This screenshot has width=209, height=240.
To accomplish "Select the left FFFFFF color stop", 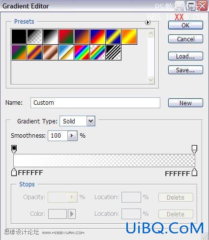I will [14, 172].
